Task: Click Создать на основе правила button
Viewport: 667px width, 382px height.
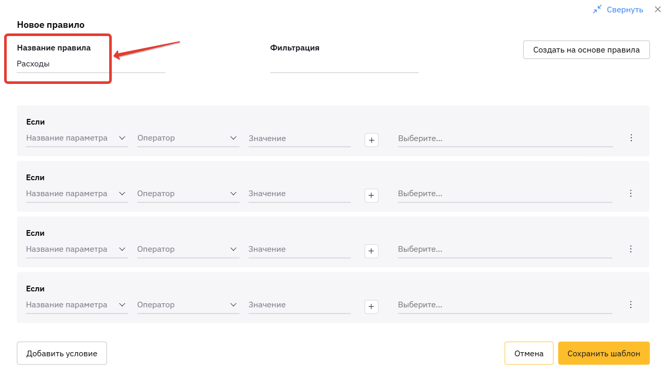Action: [x=586, y=50]
